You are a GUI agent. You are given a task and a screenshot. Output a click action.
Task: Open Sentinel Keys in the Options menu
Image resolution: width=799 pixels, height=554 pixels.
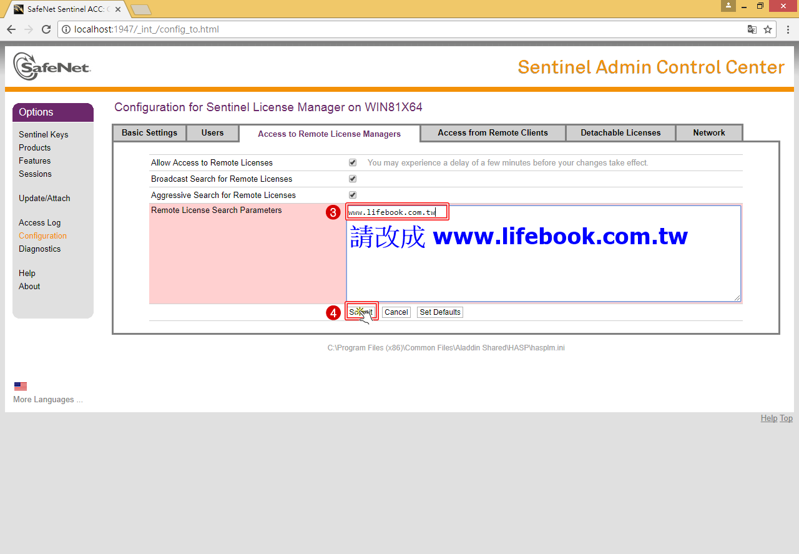tap(44, 134)
